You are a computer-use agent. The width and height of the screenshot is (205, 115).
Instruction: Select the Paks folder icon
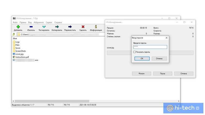tap(14, 45)
